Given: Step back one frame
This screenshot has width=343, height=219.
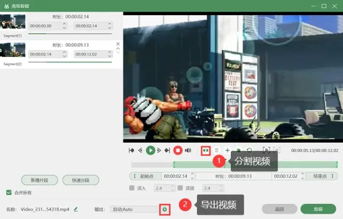Looking at the screenshot, I should (x=140, y=150).
